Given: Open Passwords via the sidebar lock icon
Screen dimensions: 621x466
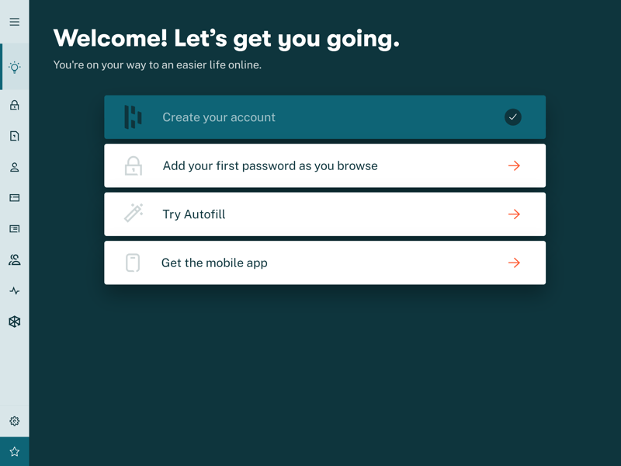Looking at the screenshot, I should (x=15, y=105).
